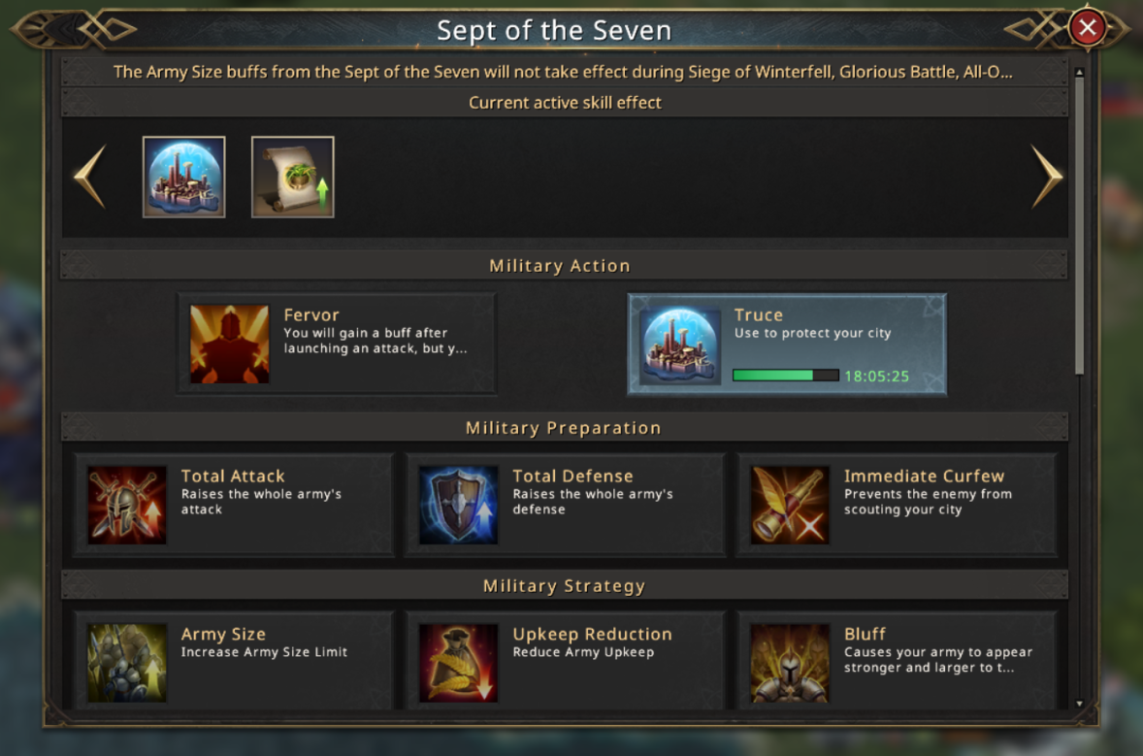
Task: Click the Upkeep Reduction skill title
Action: click(x=592, y=635)
